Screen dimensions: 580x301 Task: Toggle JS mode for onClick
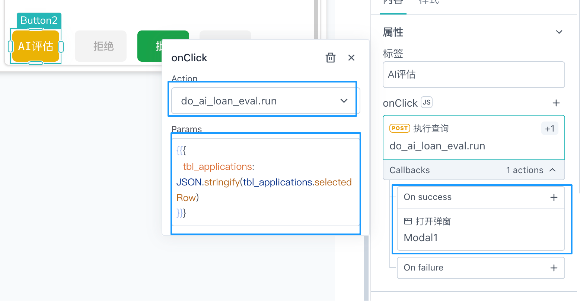(x=427, y=102)
